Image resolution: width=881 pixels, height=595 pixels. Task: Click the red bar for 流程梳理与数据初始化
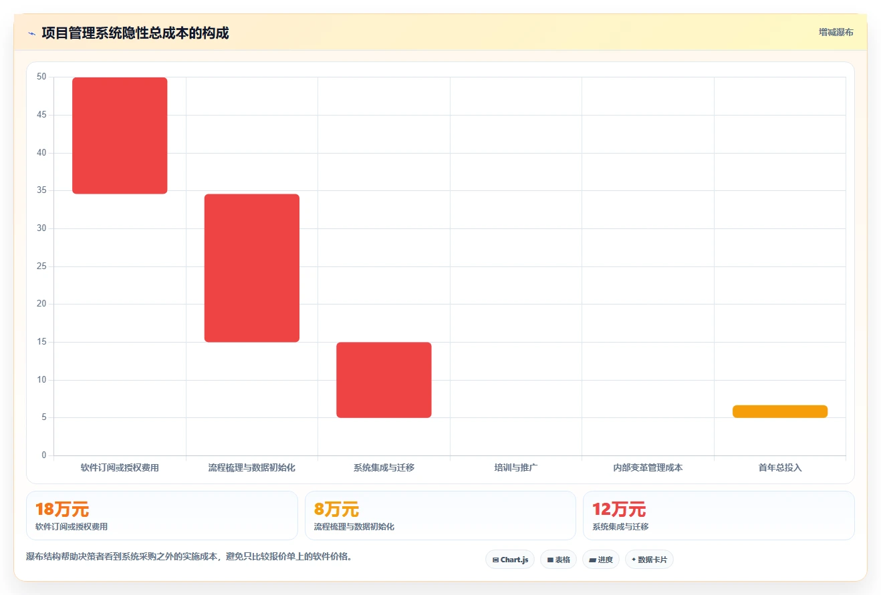pos(252,268)
